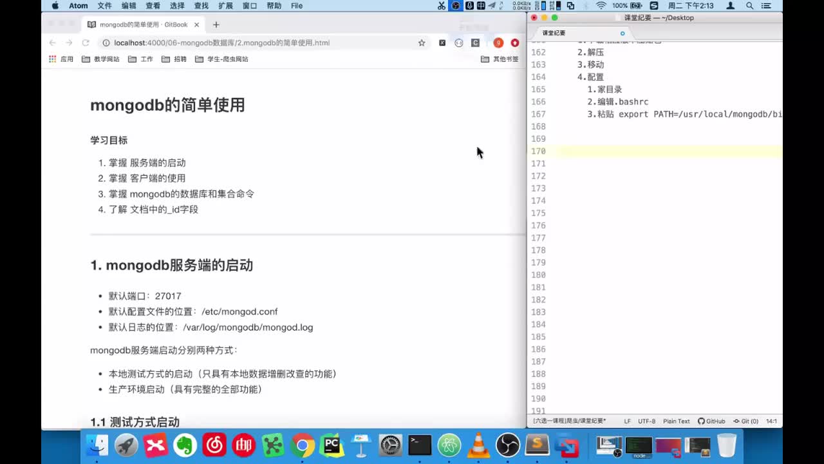Screen dimensions: 824x464
Task: Open a new Chrome tab
Action: [216, 24]
